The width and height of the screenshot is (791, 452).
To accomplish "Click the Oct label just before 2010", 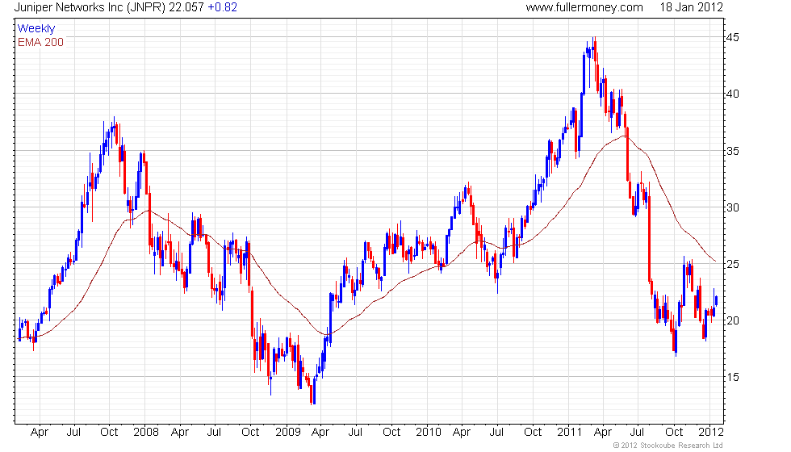I will click(x=391, y=433).
